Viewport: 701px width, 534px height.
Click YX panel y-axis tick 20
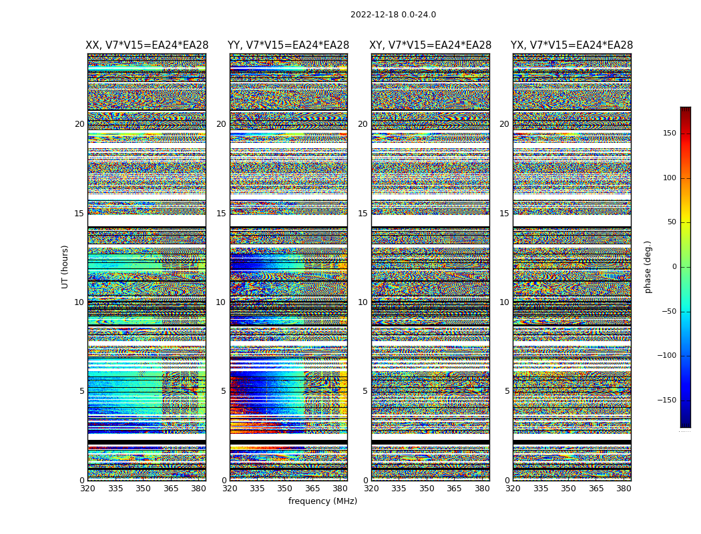click(x=505, y=124)
